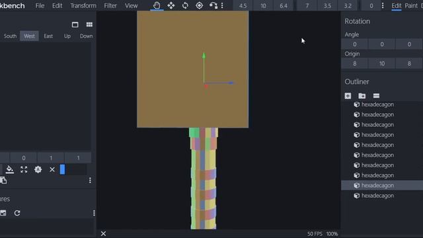Select the Rotate tool

[x=185, y=5]
